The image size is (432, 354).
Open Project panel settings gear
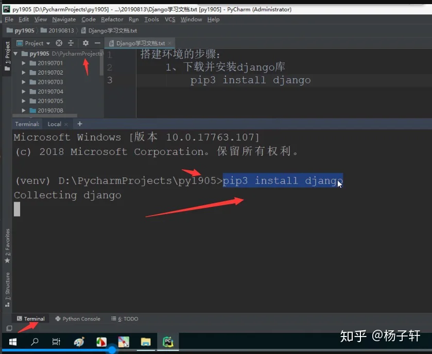click(85, 43)
